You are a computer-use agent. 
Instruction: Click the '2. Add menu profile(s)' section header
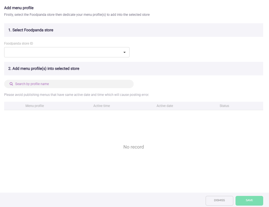pos(44,68)
